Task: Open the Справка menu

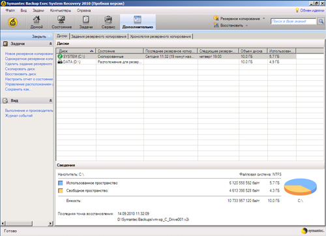Action: tap(83, 10)
